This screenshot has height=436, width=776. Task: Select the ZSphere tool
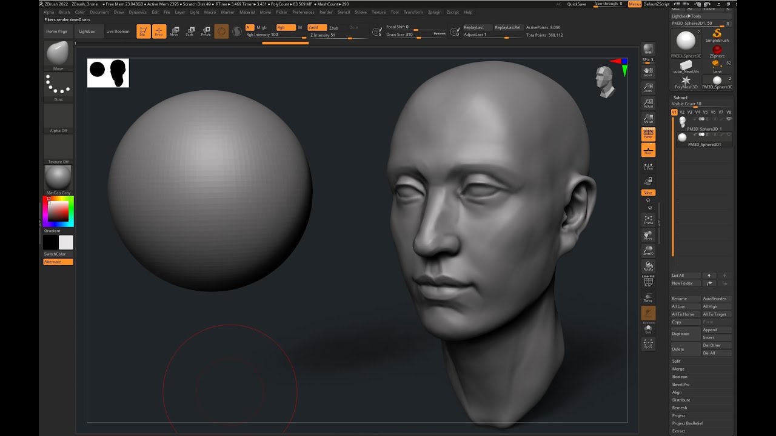(x=717, y=51)
